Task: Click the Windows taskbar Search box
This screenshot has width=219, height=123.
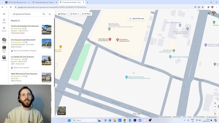Action: (x=85, y=120)
